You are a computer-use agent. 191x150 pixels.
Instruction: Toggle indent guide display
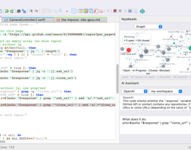74,11
